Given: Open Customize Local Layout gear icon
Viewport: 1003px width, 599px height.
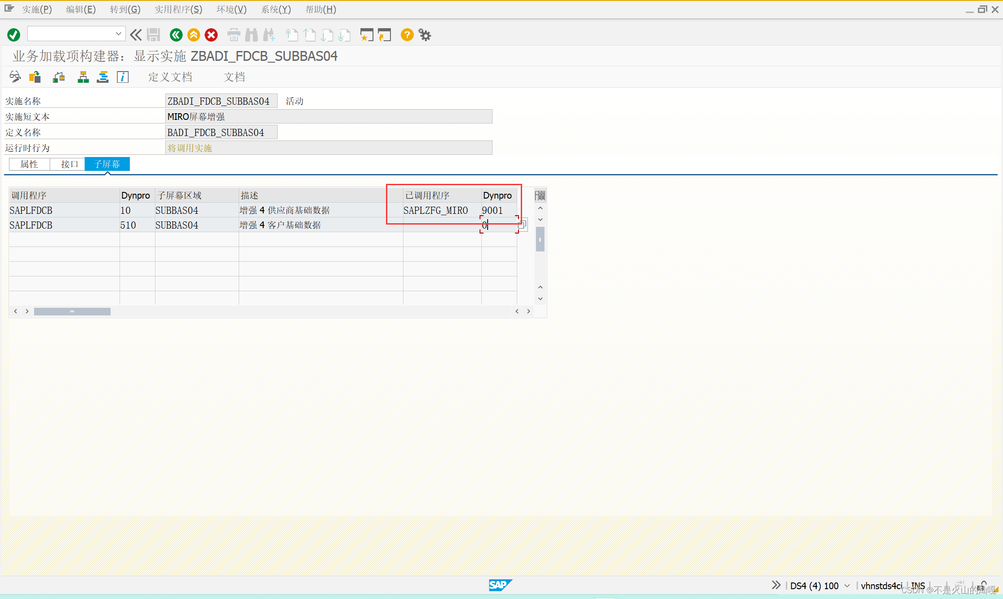Looking at the screenshot, I should (424, 35).
